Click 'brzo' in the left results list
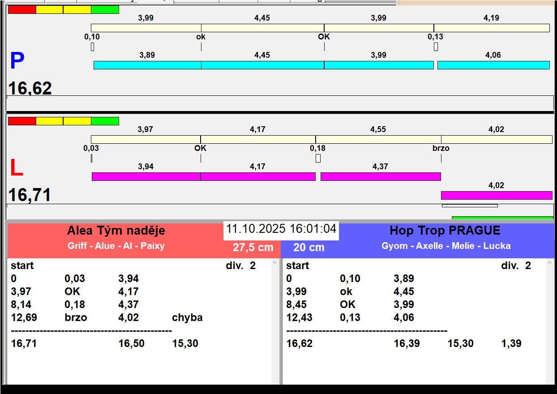The image size is (557, 394). [76, 318]
